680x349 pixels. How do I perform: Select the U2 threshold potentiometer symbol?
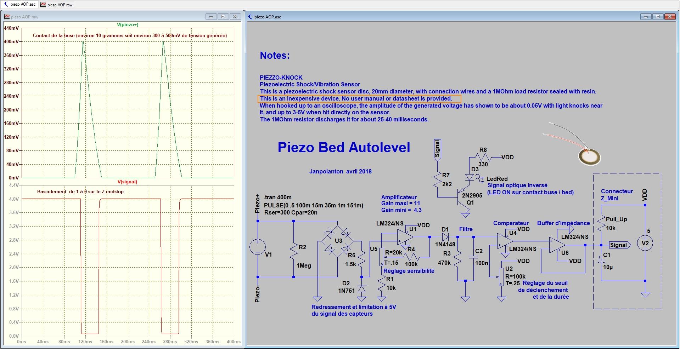coord(501,277)
